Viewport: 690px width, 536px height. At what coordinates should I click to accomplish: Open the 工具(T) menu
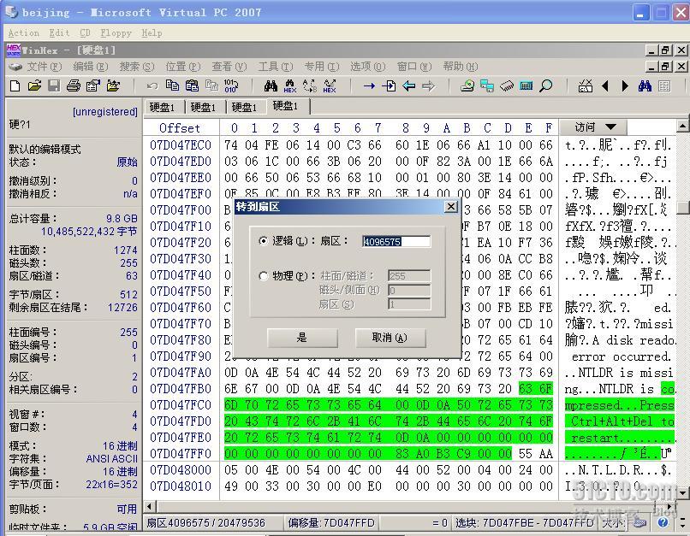click(x=276, y=67)
